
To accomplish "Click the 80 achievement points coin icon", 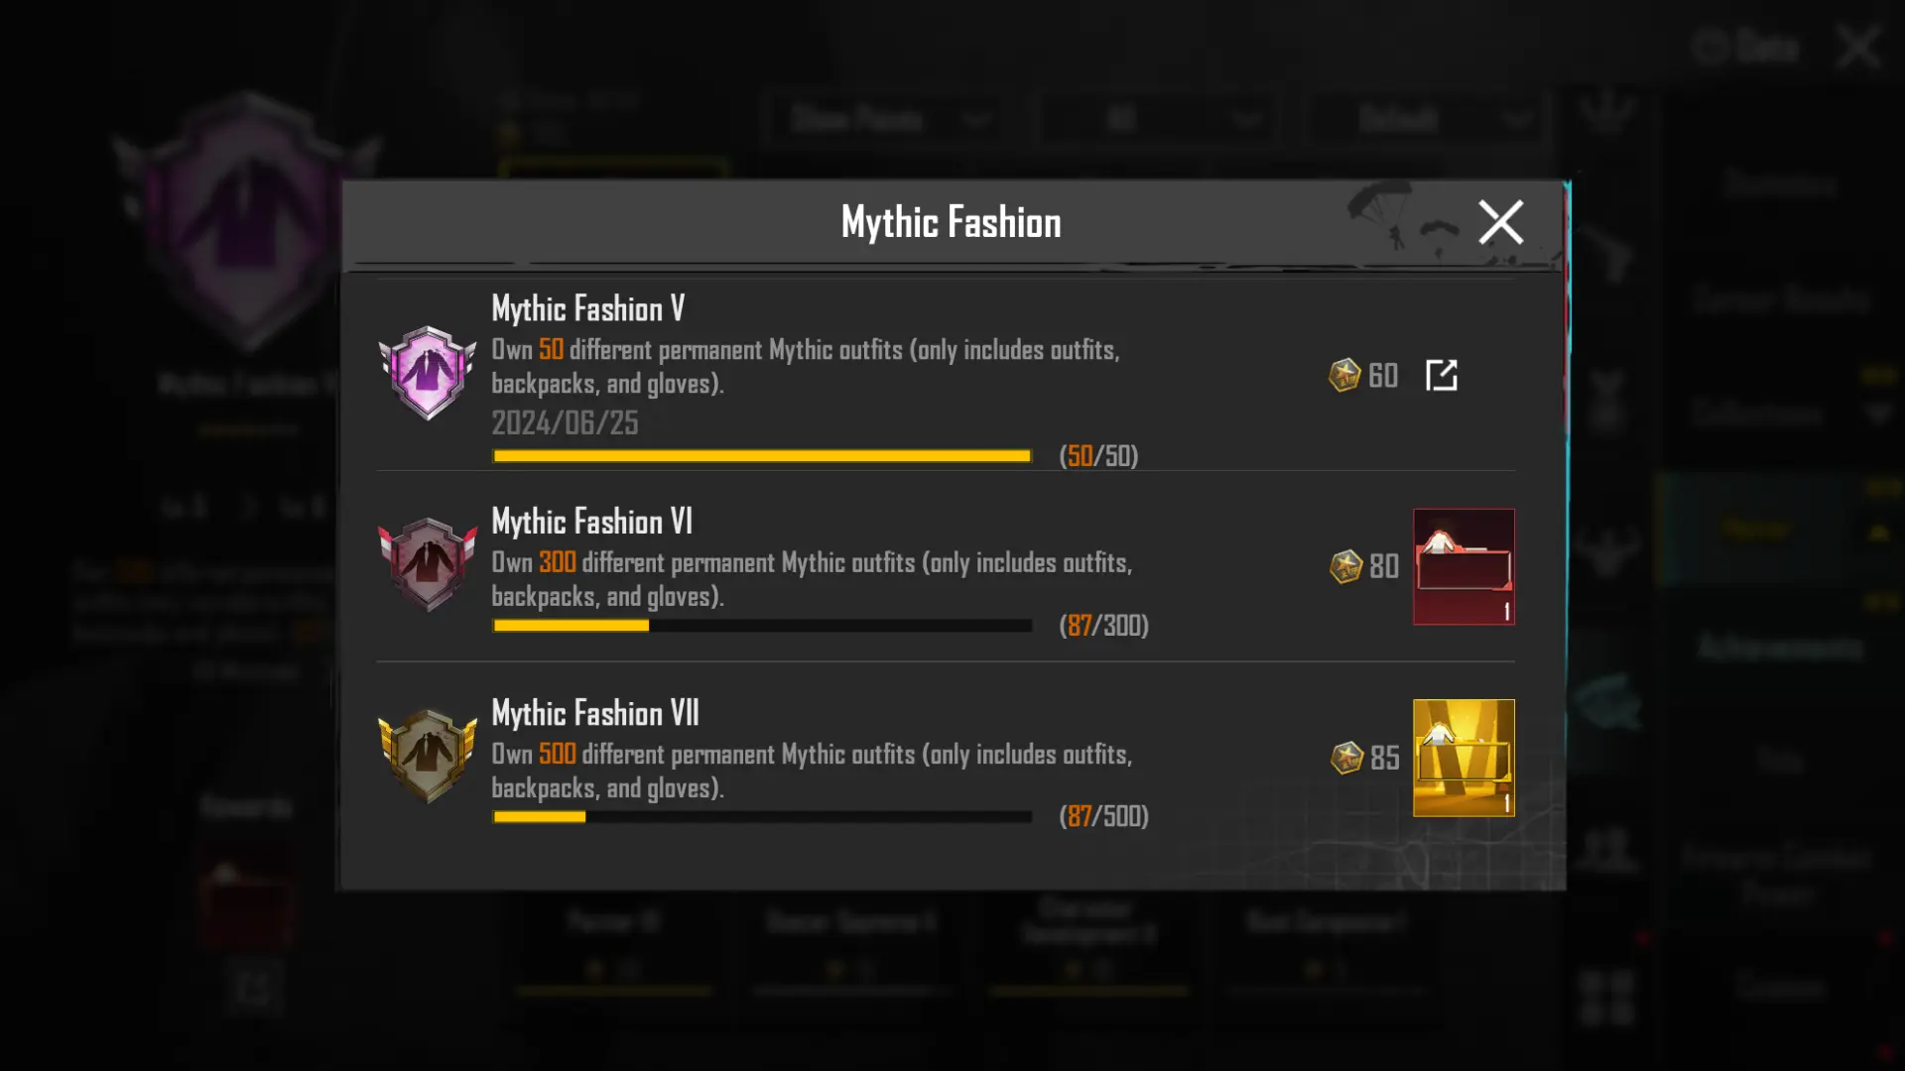I will (1345, 566).
